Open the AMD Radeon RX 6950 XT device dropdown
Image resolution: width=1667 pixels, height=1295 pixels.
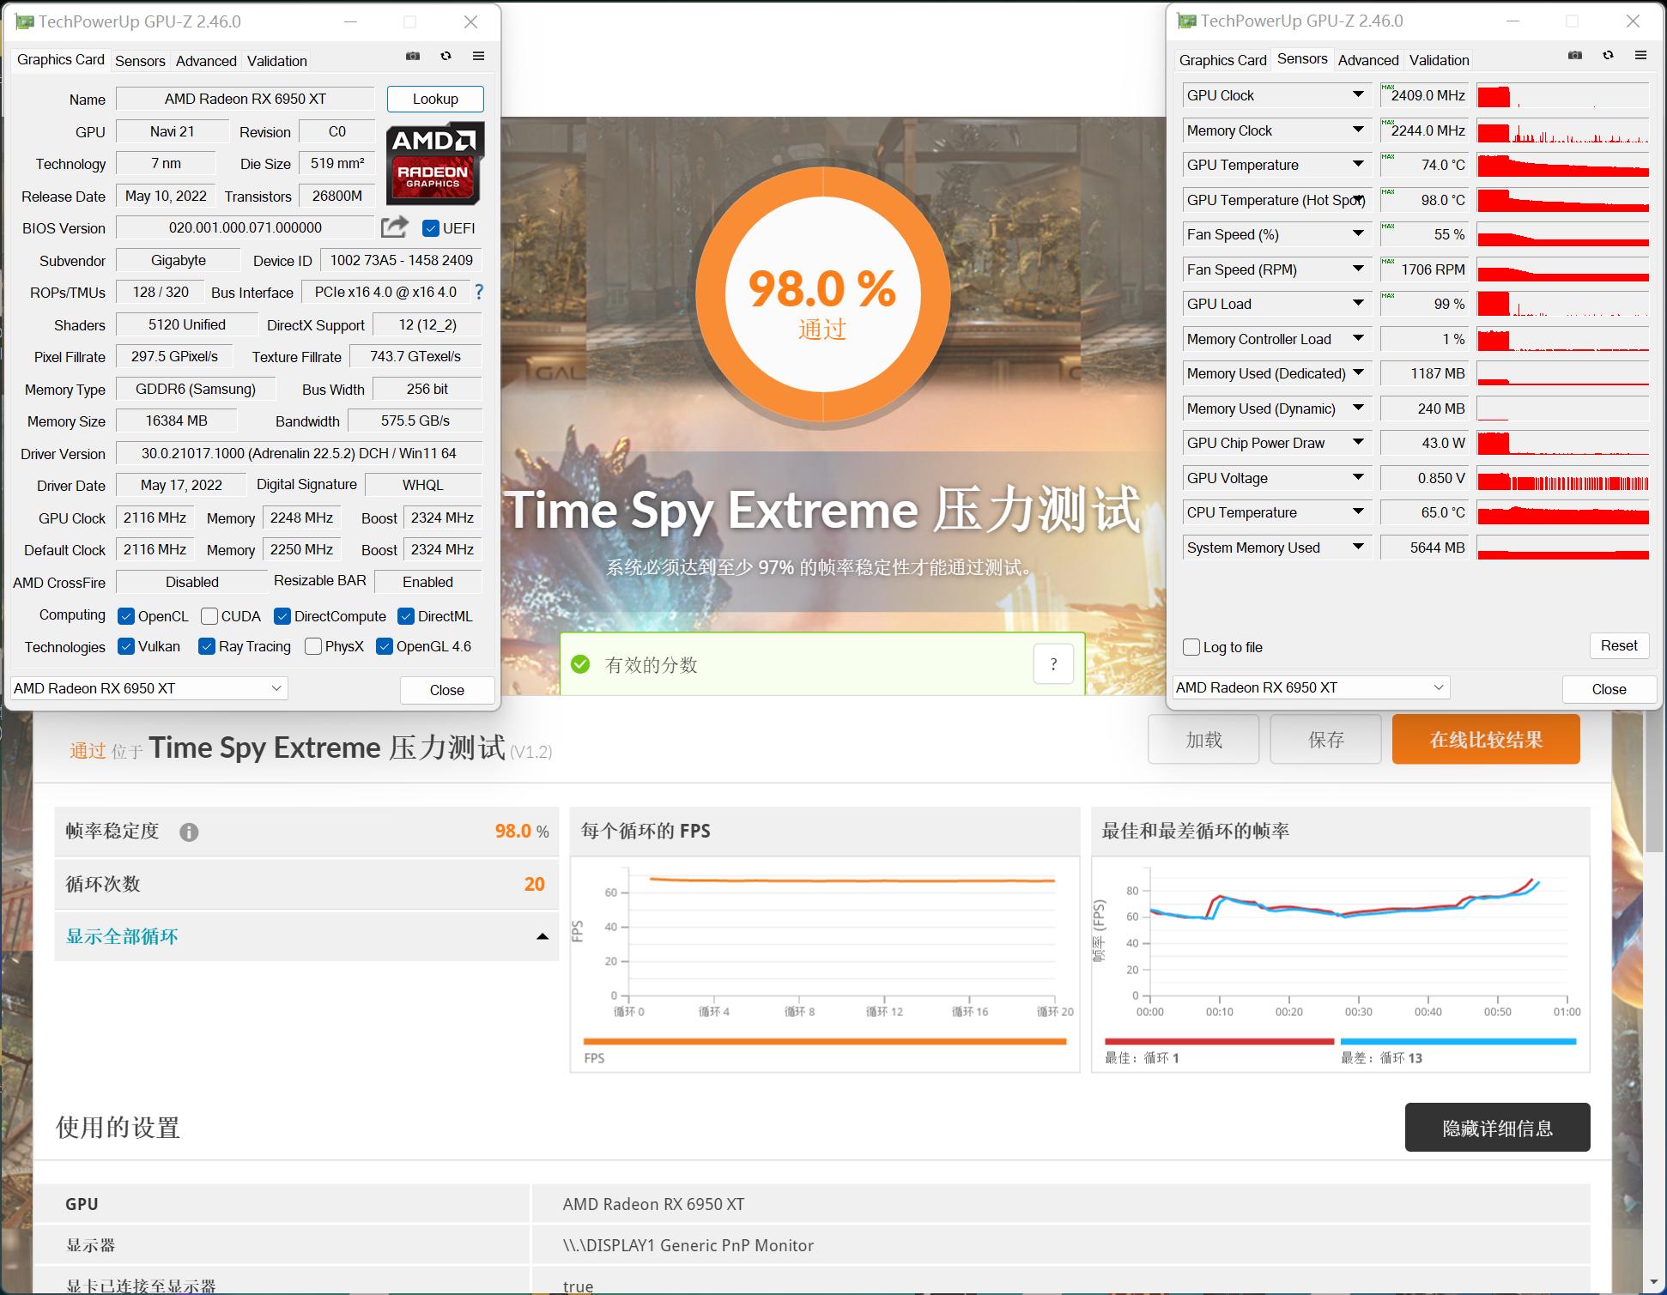click(x=276, y=687)
